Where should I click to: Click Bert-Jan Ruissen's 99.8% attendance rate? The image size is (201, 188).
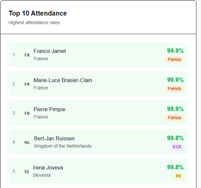pyautogui.click(x=175, y=138)
